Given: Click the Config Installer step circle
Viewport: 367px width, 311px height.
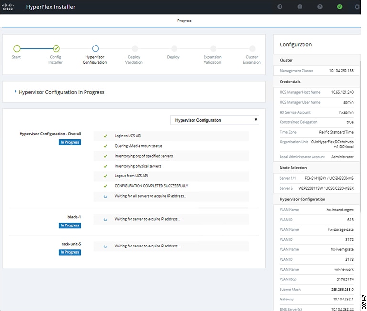Looking at the screenshot, I should (56, 48).
